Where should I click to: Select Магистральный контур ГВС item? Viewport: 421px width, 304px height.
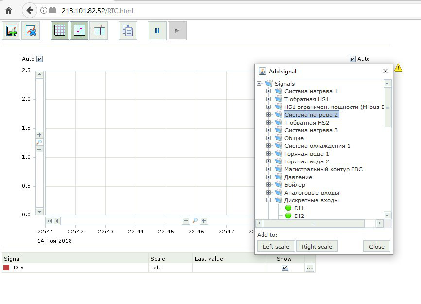[324, 169]
